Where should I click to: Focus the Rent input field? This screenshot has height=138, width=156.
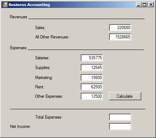pyautogui.click(x=92, y=87)
